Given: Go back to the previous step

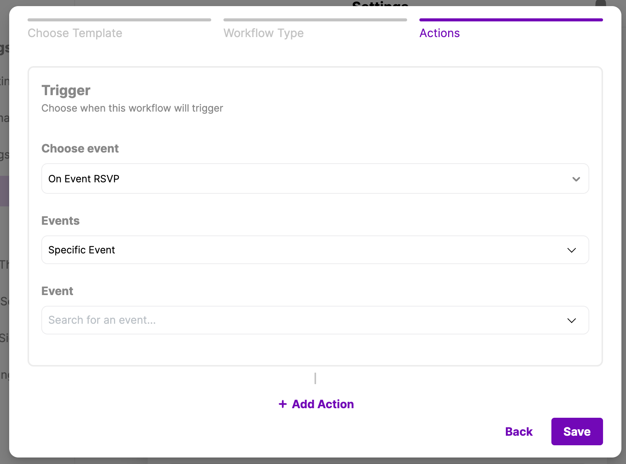Looking at the screenshot, I should [x=519, y=432].
